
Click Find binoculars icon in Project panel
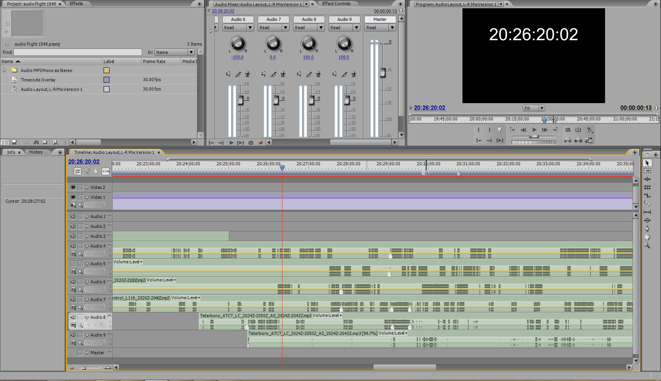(36, 142)
